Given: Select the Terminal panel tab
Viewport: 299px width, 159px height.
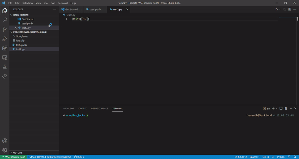Looking at the screenshot, I should (117, 108).
